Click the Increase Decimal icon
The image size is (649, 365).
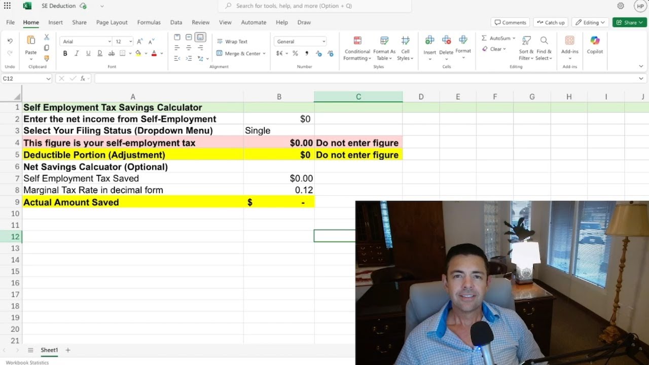pos(318,53)
